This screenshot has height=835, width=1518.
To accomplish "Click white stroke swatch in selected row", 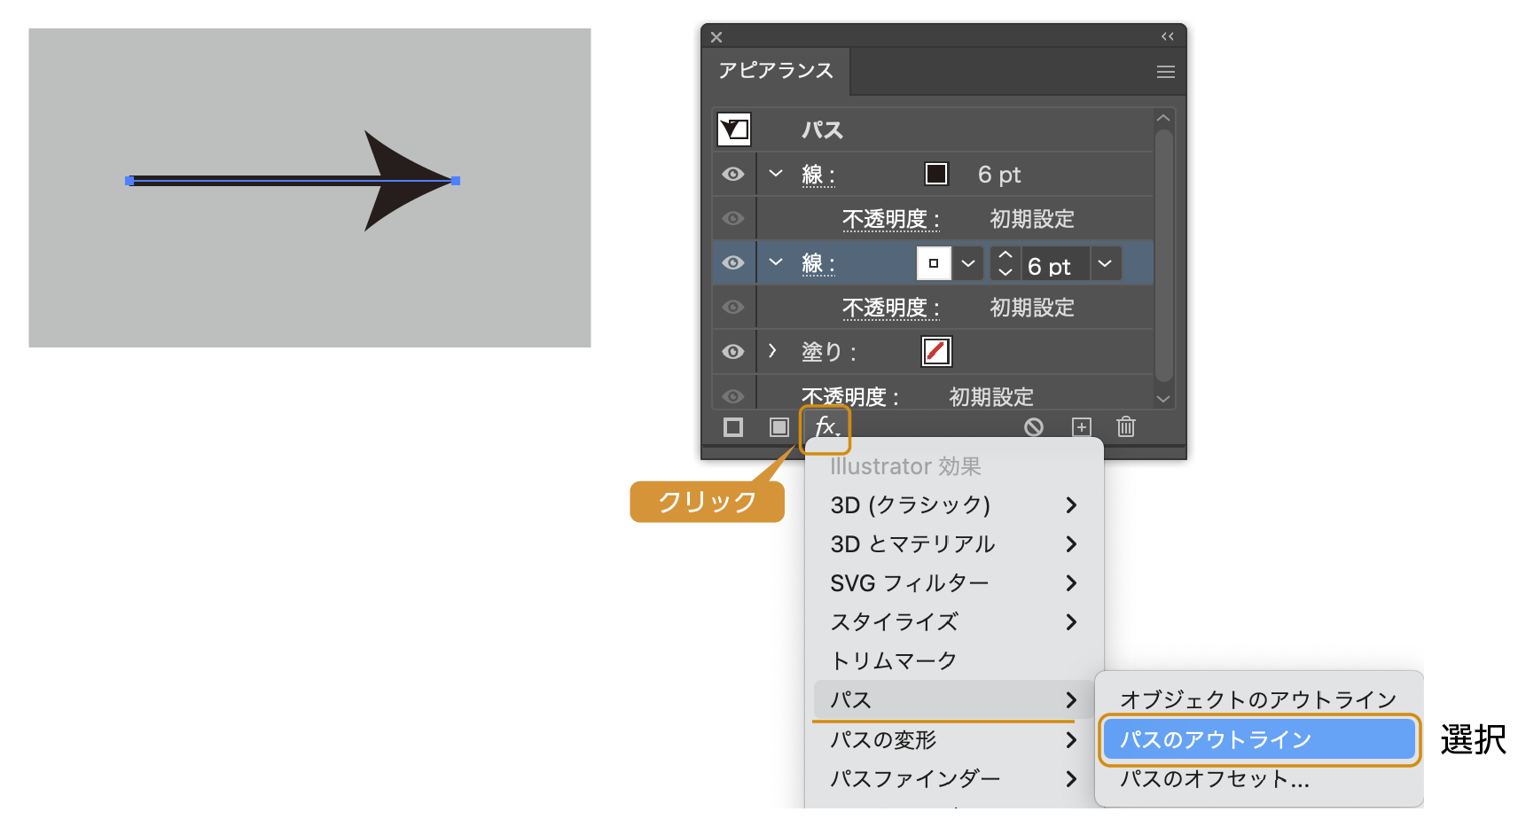I will pos(934,263).
